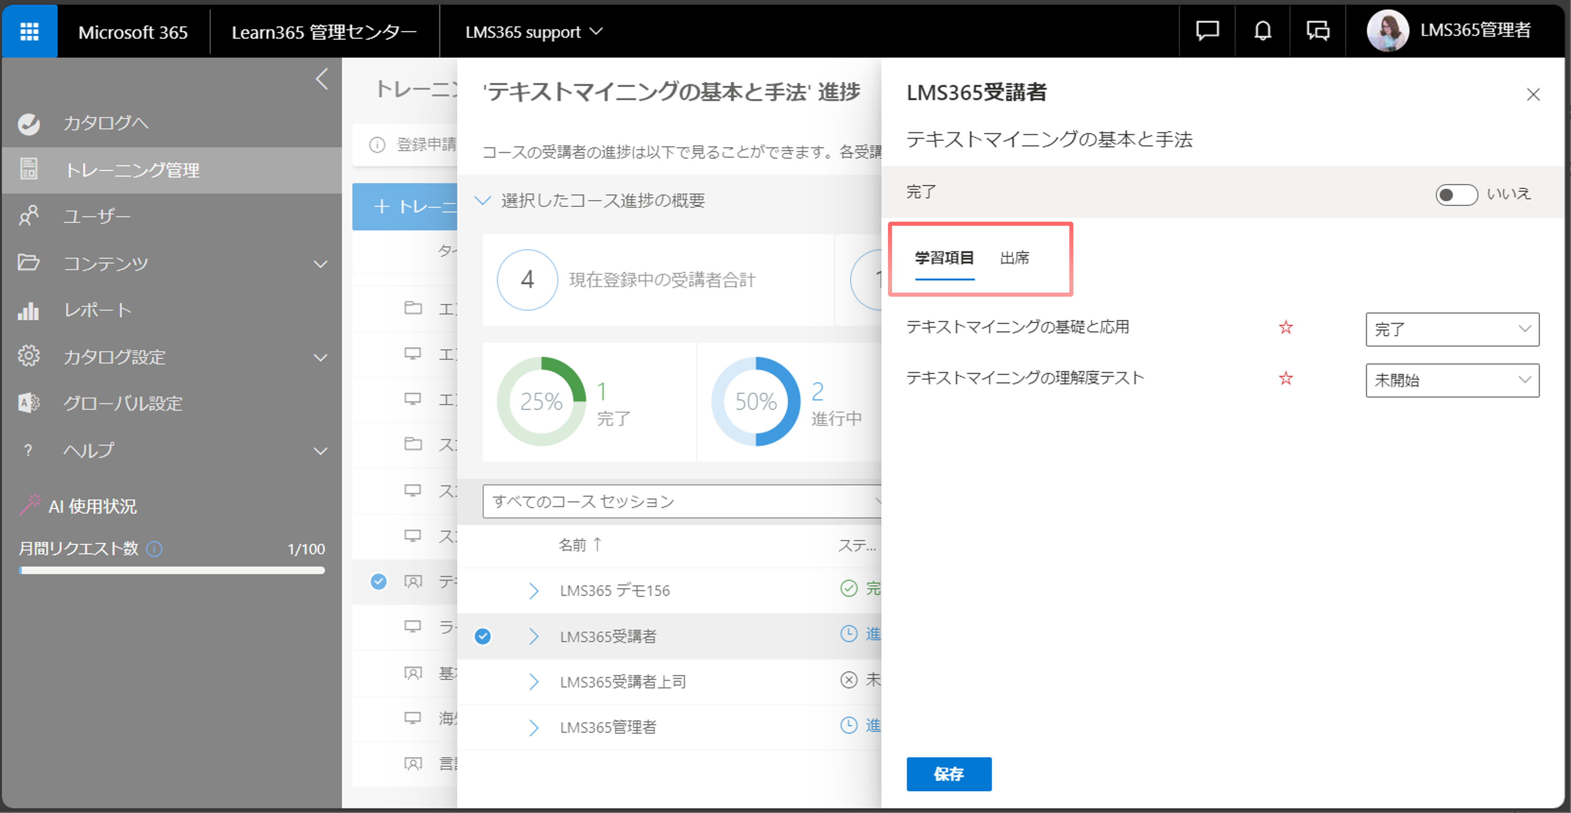Click the ヘルプ question mark icon
This screenshot has height=813, width=1571.
pyautogui.click(x=28, y=450)
